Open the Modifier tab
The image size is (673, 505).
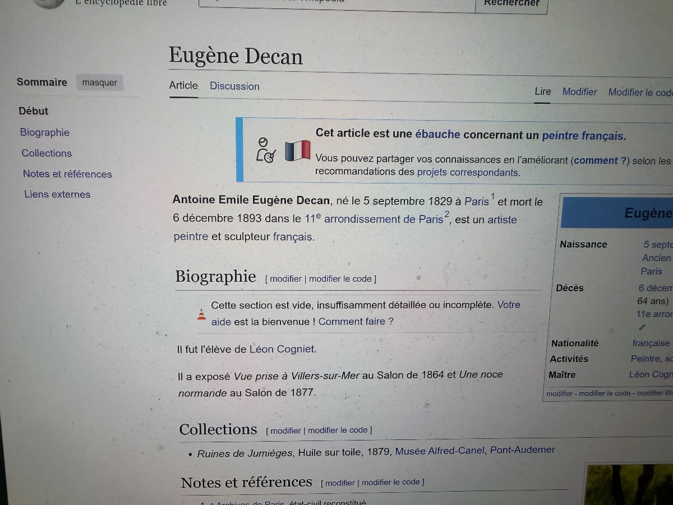580,91
